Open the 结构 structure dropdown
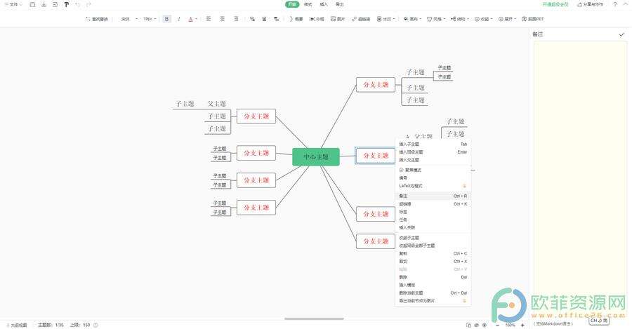 (460, 19)
